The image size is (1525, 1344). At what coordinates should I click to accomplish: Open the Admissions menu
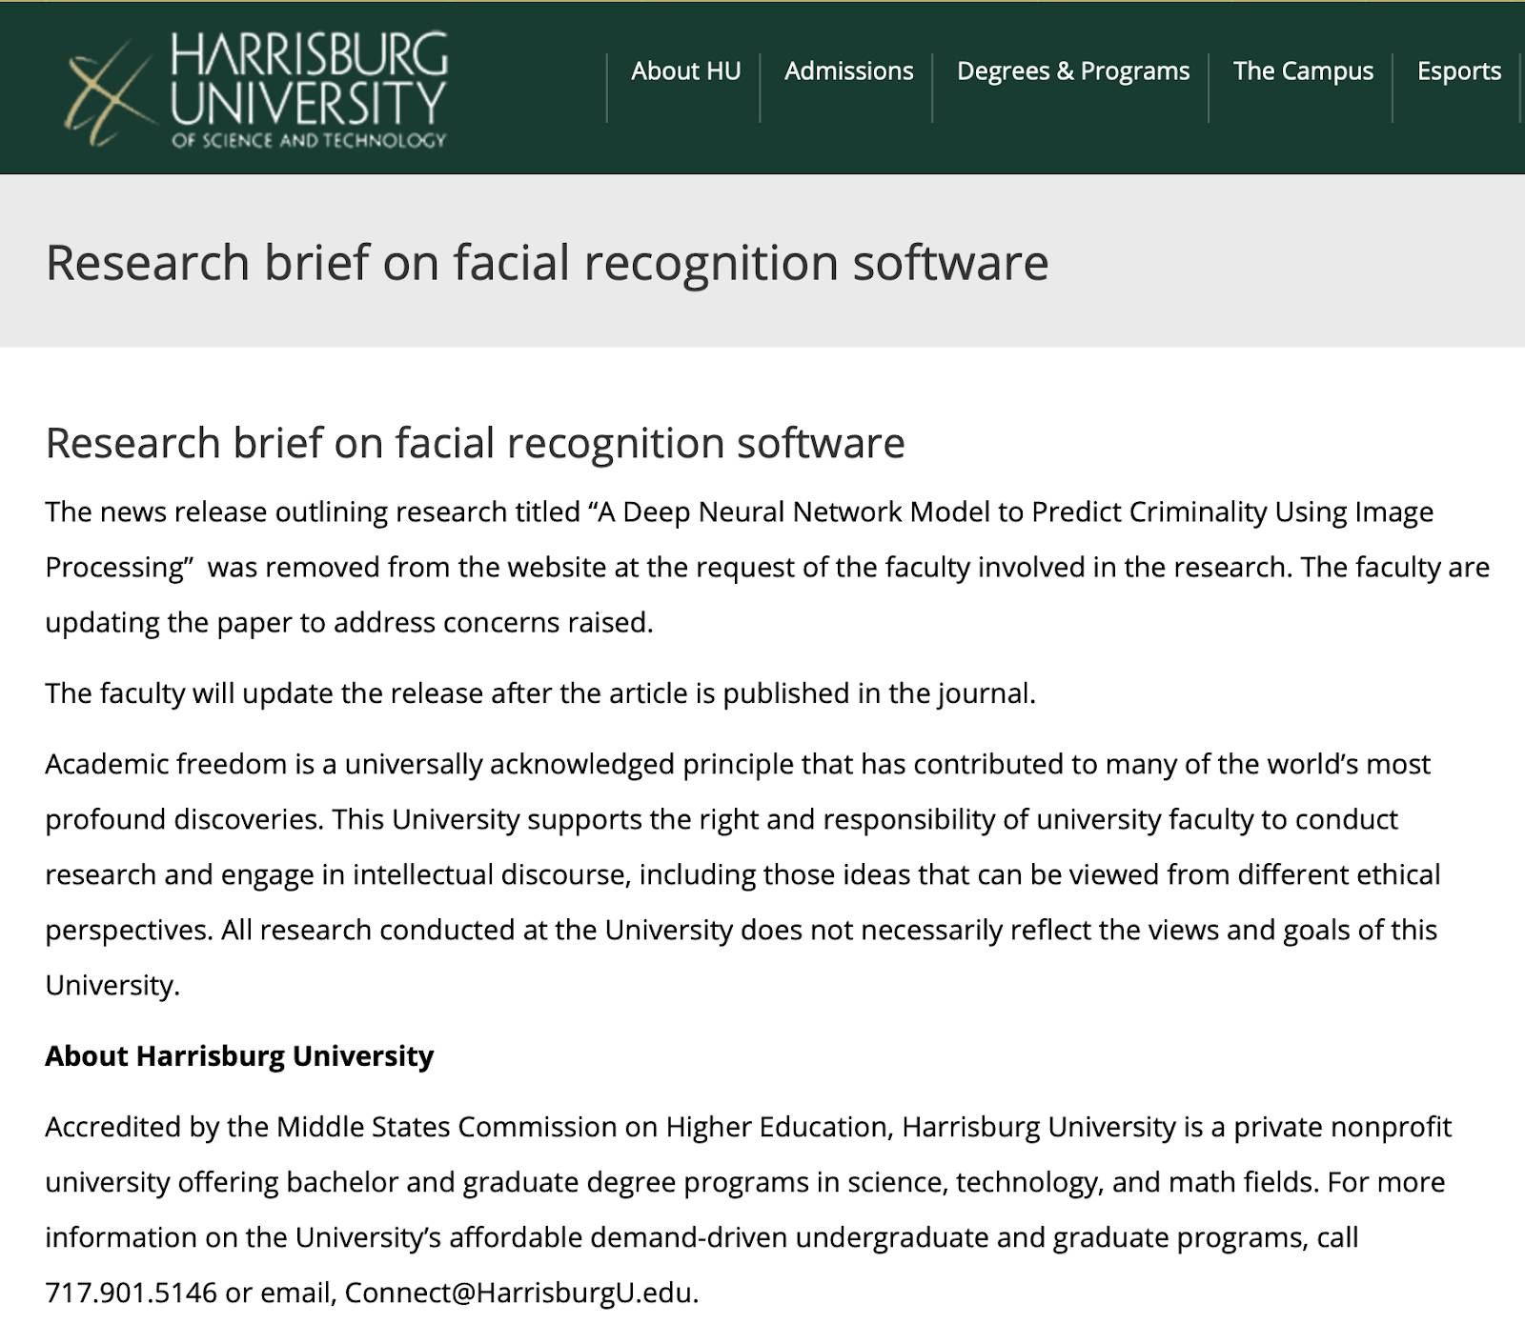coord(848,71)
